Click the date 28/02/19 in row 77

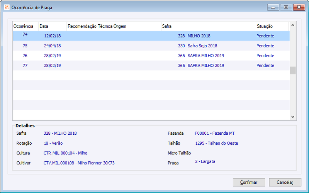coord(53,65)
